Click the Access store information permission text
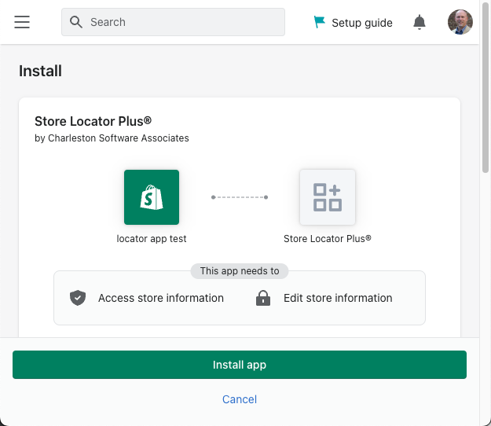 (161, 298)
